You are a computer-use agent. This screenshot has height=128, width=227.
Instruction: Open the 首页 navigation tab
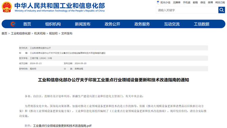coord(27,24)
